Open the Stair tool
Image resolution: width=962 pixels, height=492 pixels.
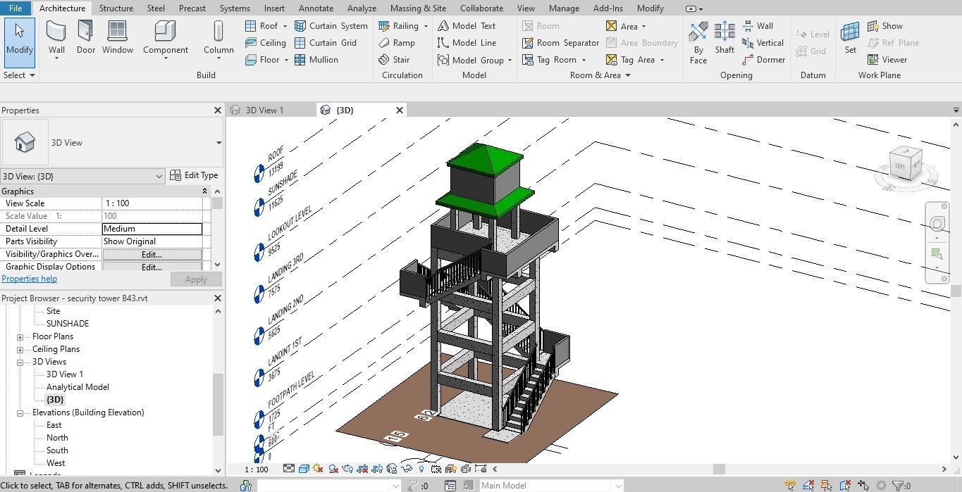click(402, 59)
